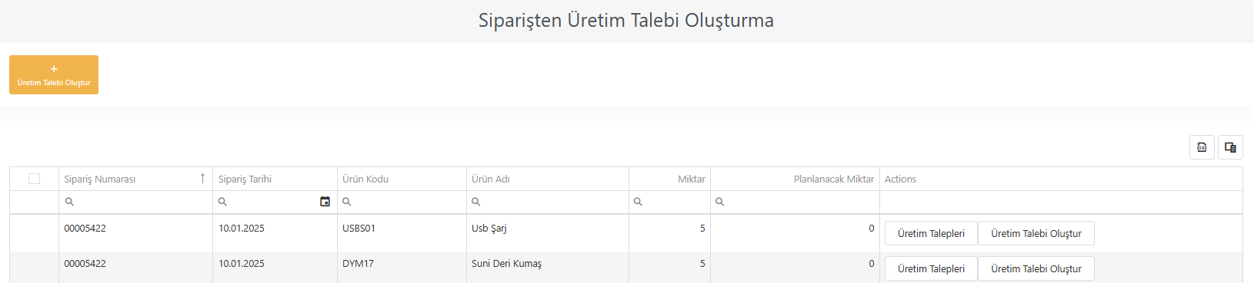Click search icon in Ürün Adı filter
The width and height of the screenshot is (1254, 283).
tap(476, 202)
